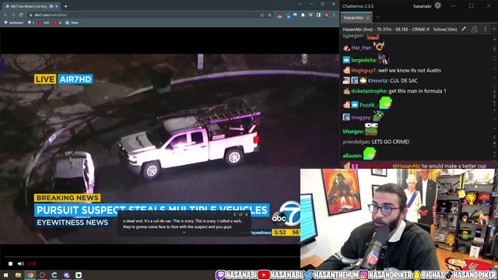
Task: Add a new split in Chatterino
Action: tap(494, 30)
